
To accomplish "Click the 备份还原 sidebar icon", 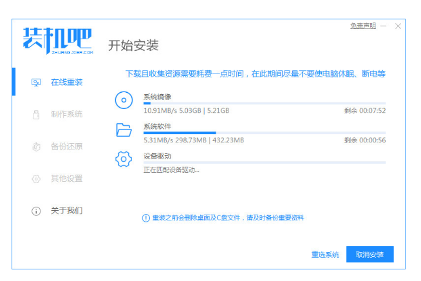I will tap(36, 147).
